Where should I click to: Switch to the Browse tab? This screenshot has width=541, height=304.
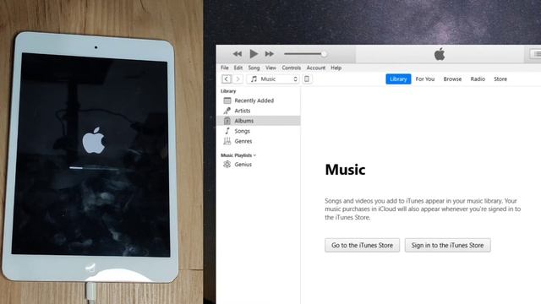pos(452,79)
